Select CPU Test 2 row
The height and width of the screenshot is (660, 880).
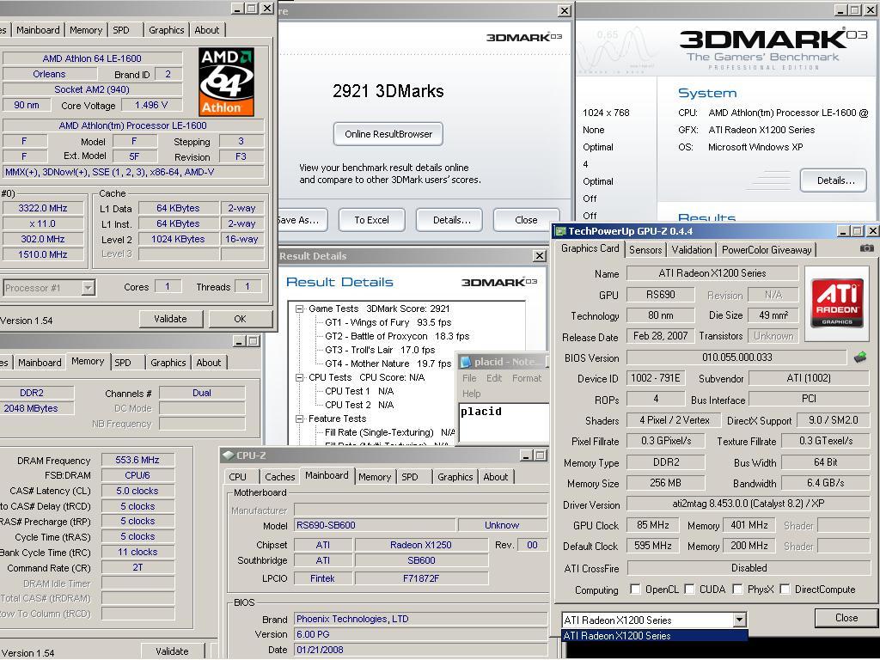pos(359,405)
